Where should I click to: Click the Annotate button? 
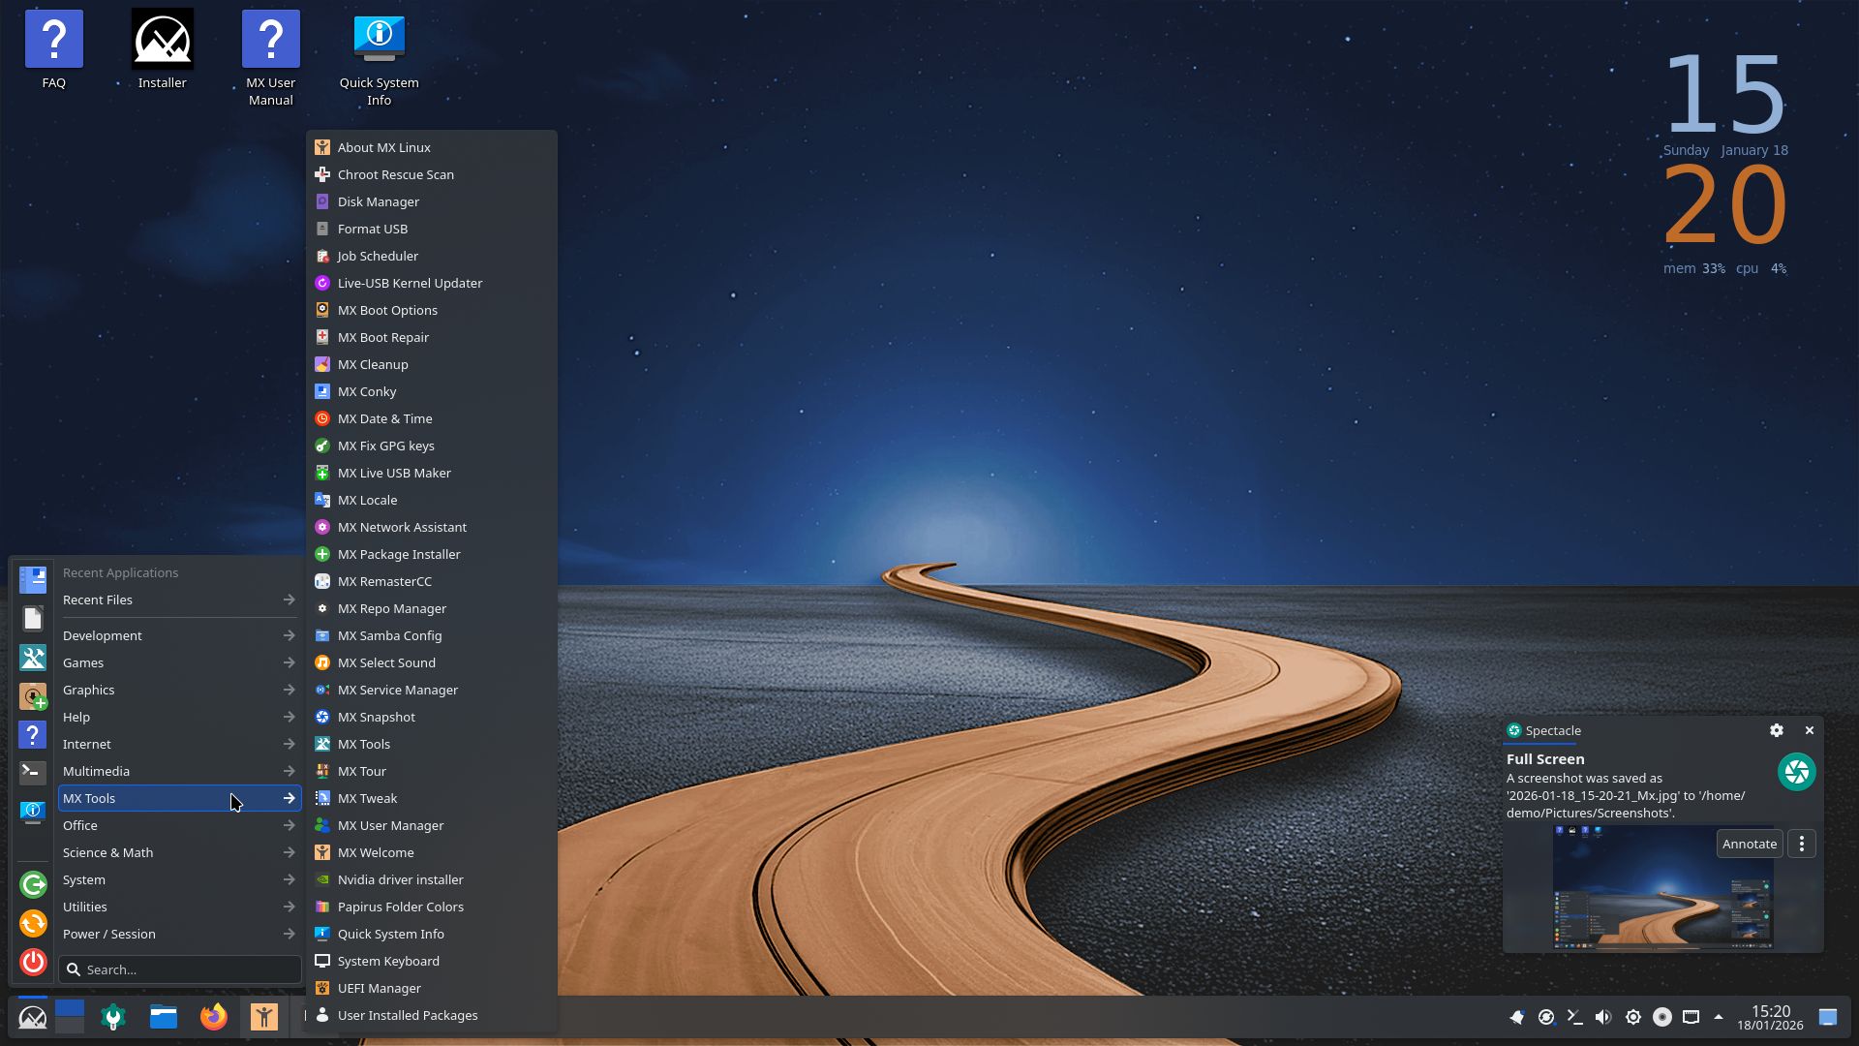[x=1749, y=844]
